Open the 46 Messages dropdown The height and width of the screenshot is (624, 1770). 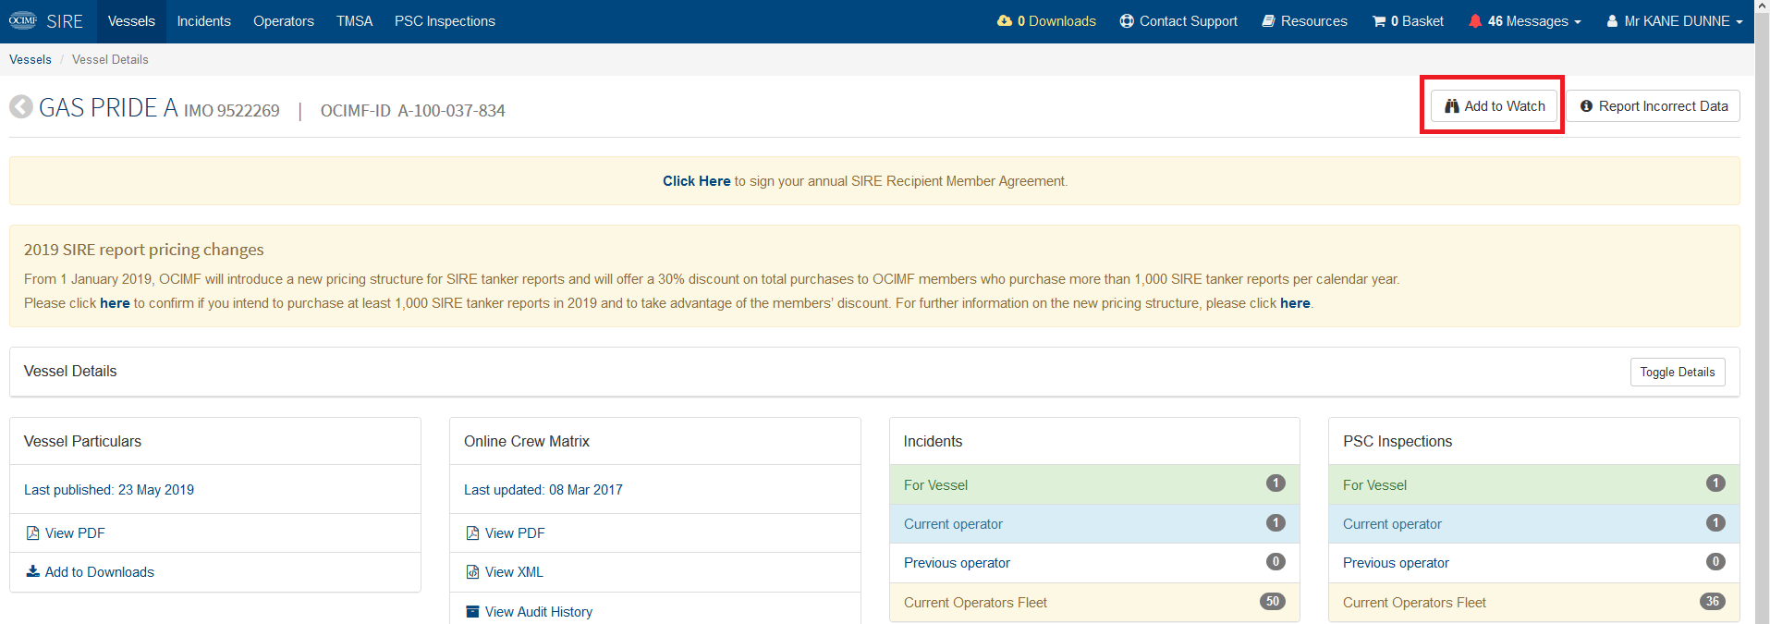pyautogui.click(x=1525, y=21)
